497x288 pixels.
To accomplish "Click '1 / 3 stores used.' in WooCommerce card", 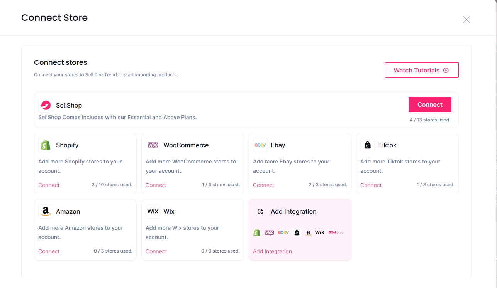I will point(221,185).
